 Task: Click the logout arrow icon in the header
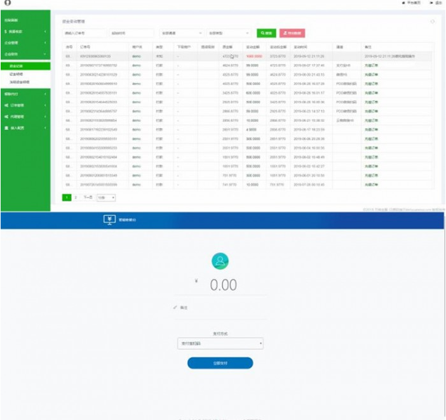tap(431, 3)
